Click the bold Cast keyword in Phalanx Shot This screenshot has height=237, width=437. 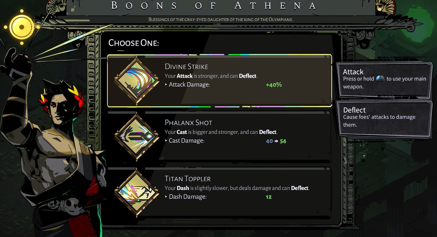click(x=182, y=132)
